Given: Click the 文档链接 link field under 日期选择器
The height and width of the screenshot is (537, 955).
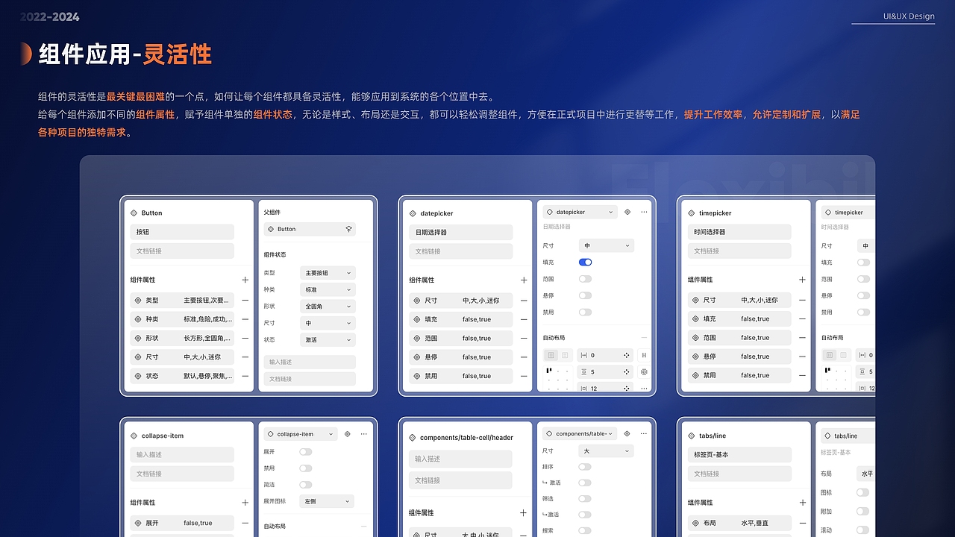Looking at the screenshot, I should (460, 251).
